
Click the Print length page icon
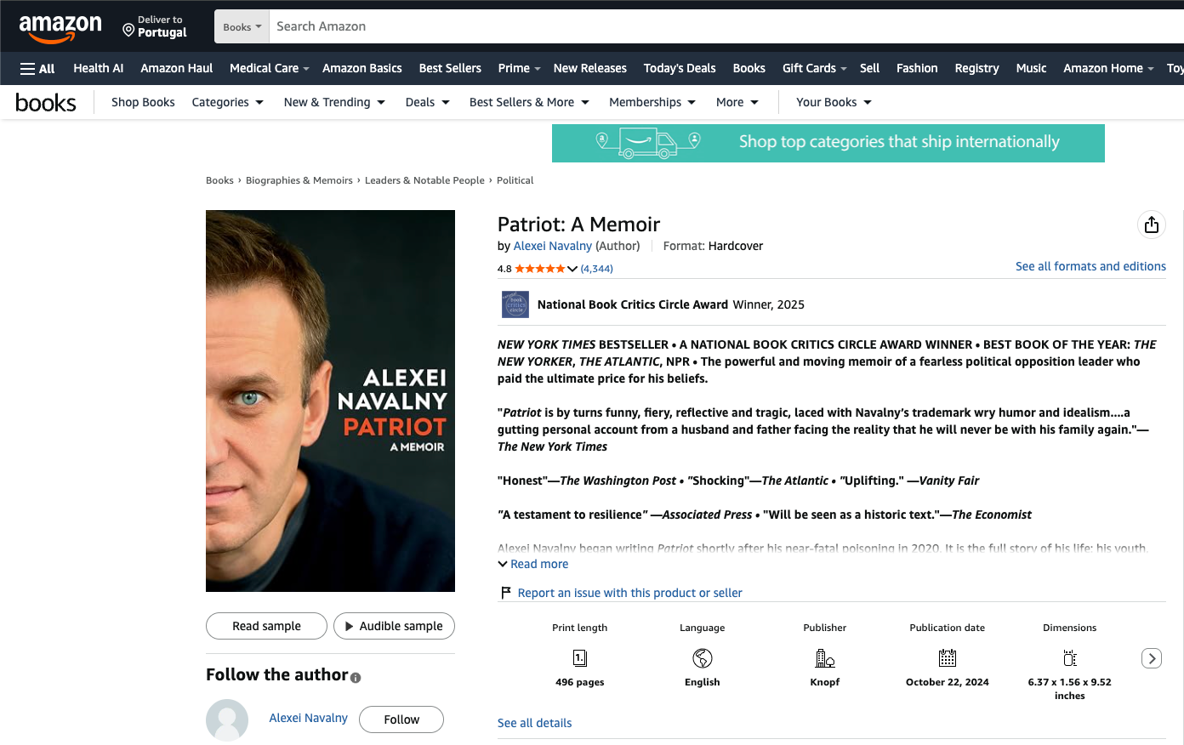(x=580, y=658)
